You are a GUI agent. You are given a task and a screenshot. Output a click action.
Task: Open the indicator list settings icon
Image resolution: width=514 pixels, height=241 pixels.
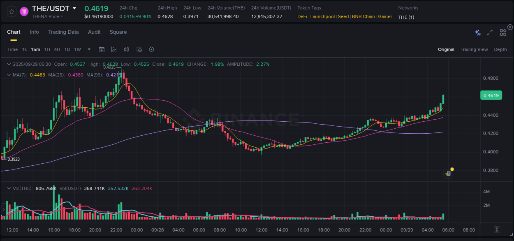click(x=139, y=49)
